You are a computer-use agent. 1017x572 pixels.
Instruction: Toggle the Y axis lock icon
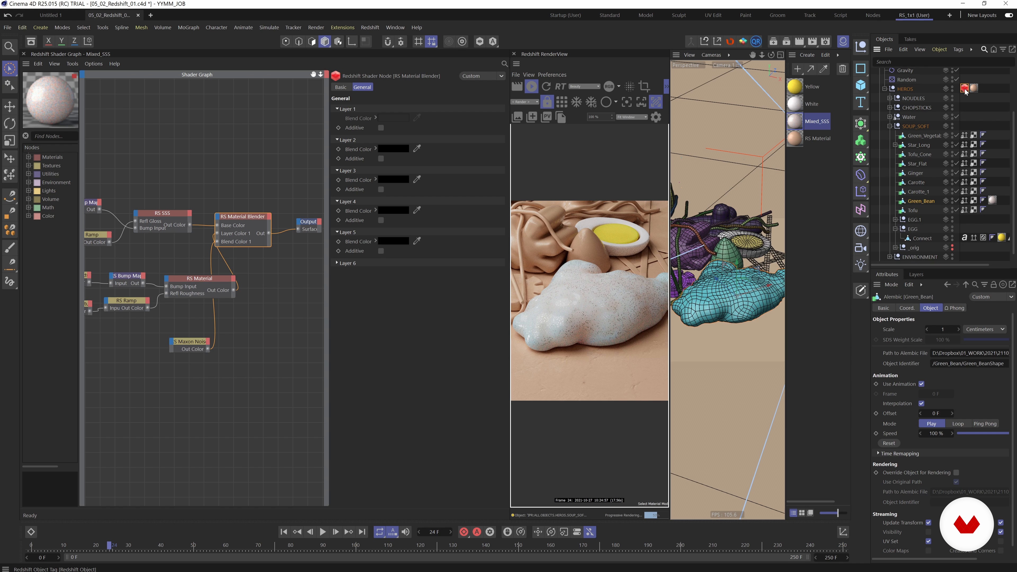click(61, 41)
